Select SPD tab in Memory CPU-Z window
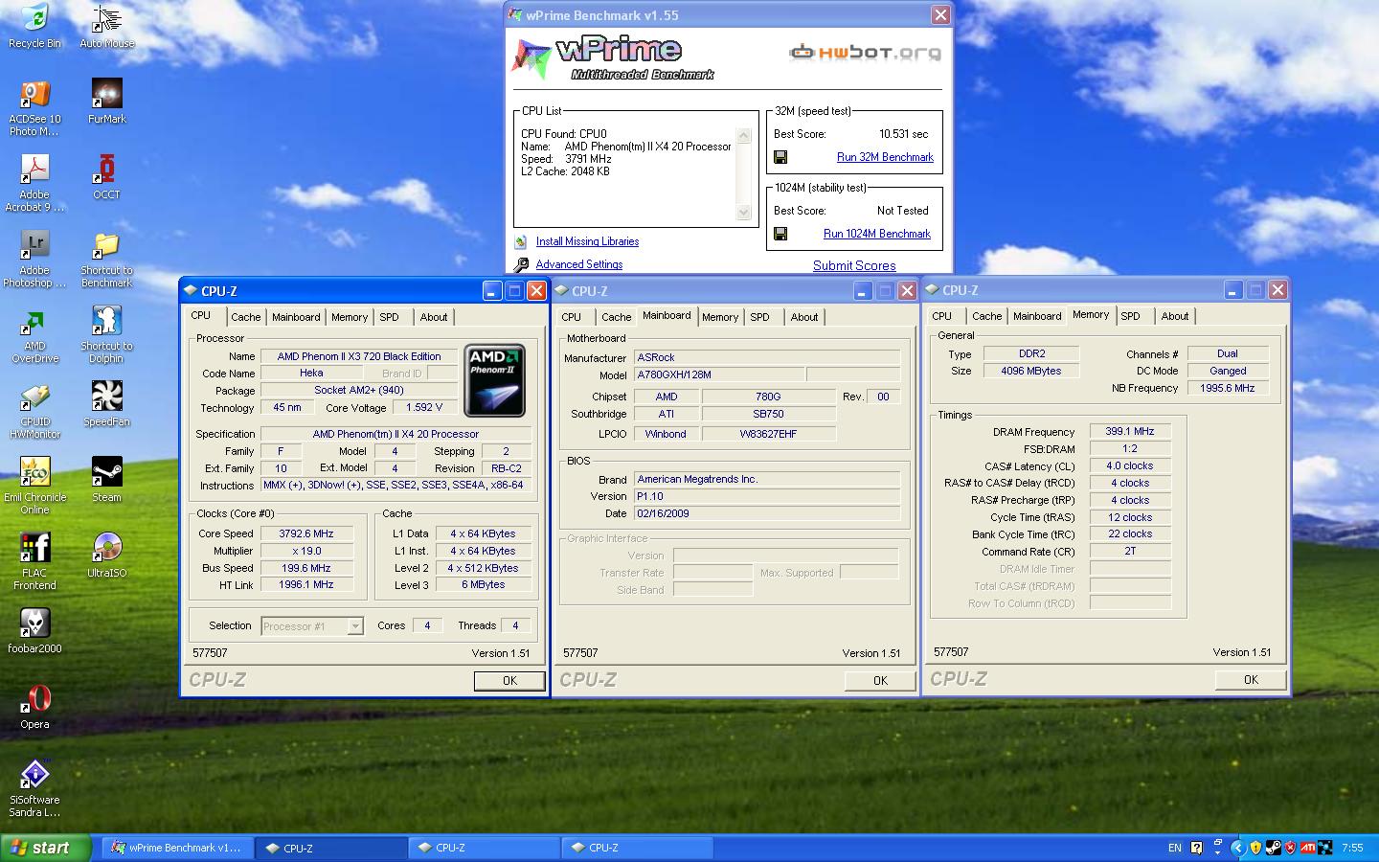 point(1130,316)
